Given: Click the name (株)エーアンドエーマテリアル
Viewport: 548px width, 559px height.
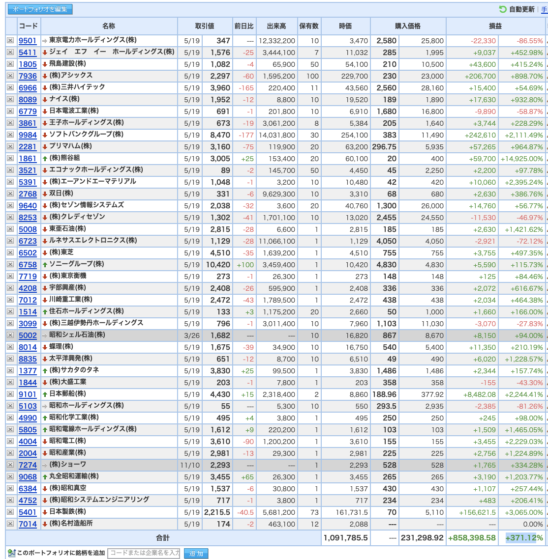Looking at the screenshot, I should tap(93, 181).
